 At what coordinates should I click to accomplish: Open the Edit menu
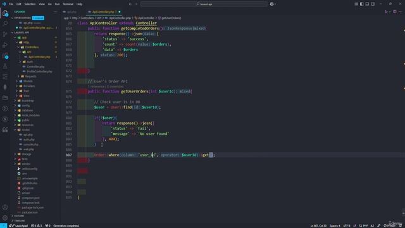pos(18,4)
